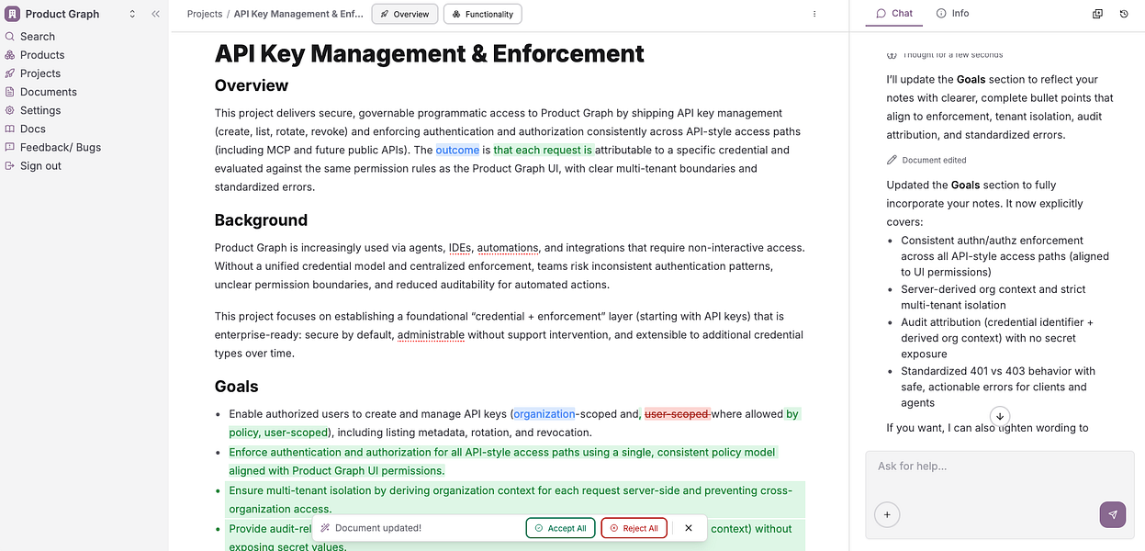Click the Search magnifier icon
Image resolution: width=1145 pixels, height=551 pixels.
pos(10,37)
